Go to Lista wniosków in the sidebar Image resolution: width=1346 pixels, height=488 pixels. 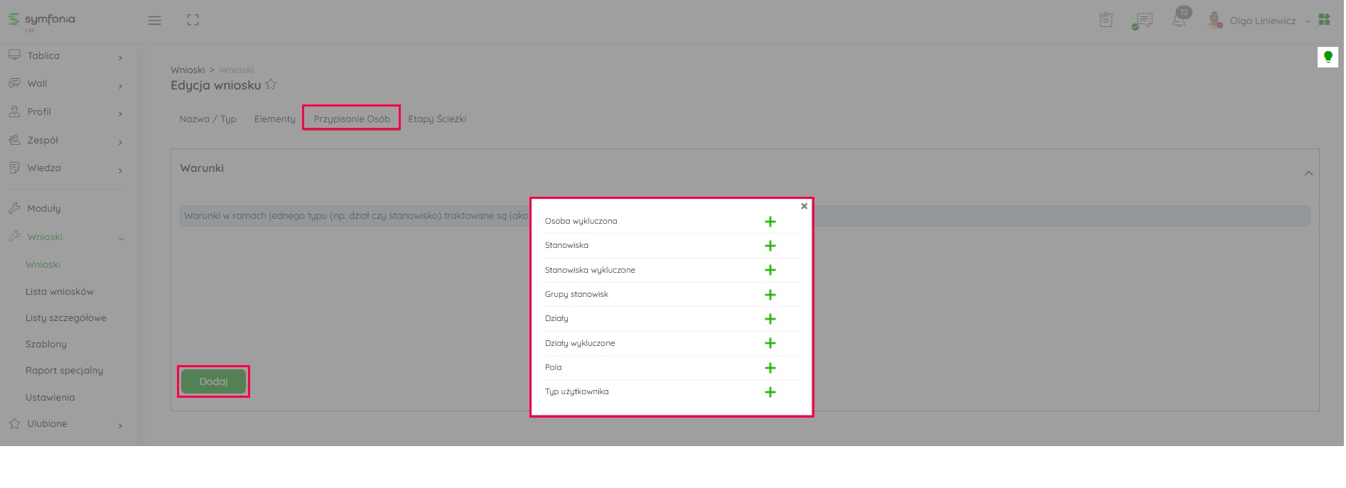click(x=60, y=291)
